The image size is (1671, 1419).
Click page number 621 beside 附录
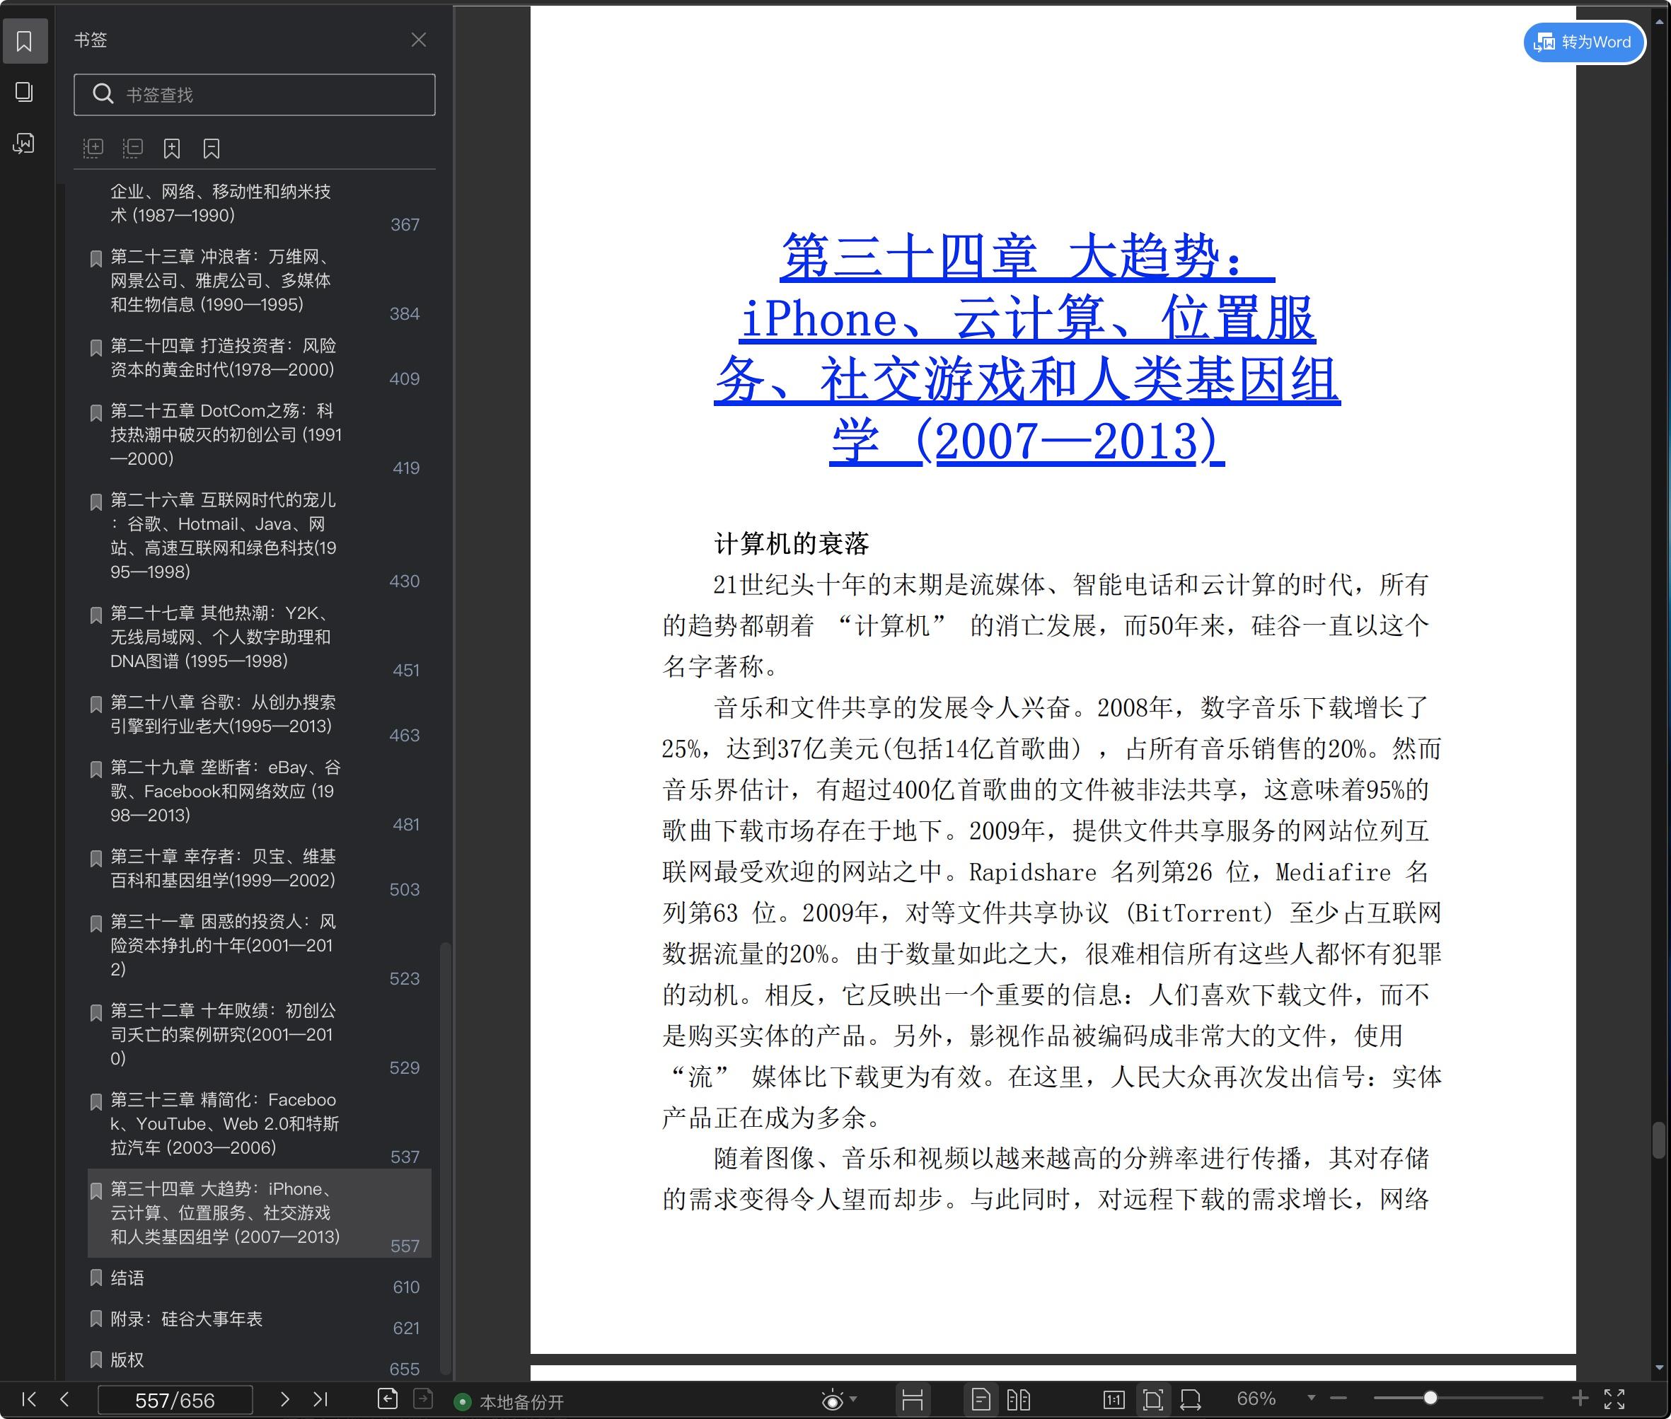(x=405, y=1328)
